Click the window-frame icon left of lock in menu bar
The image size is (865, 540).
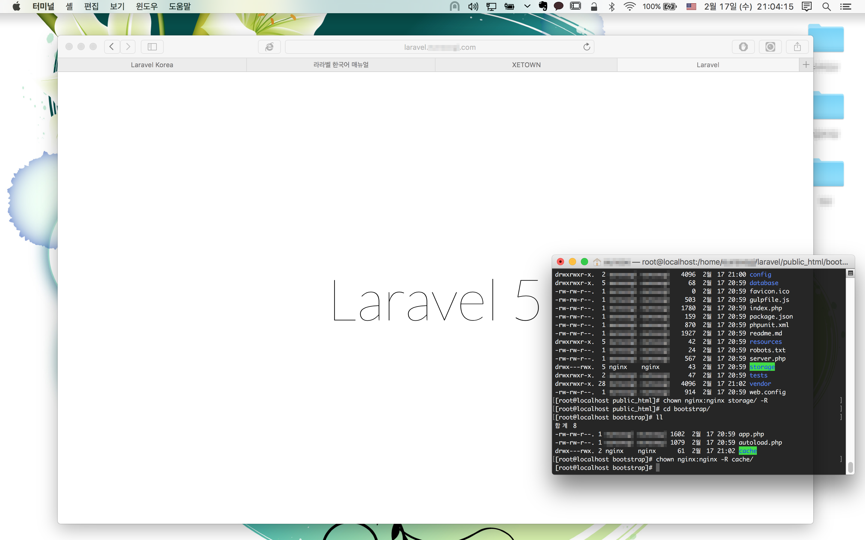(575, 6)
